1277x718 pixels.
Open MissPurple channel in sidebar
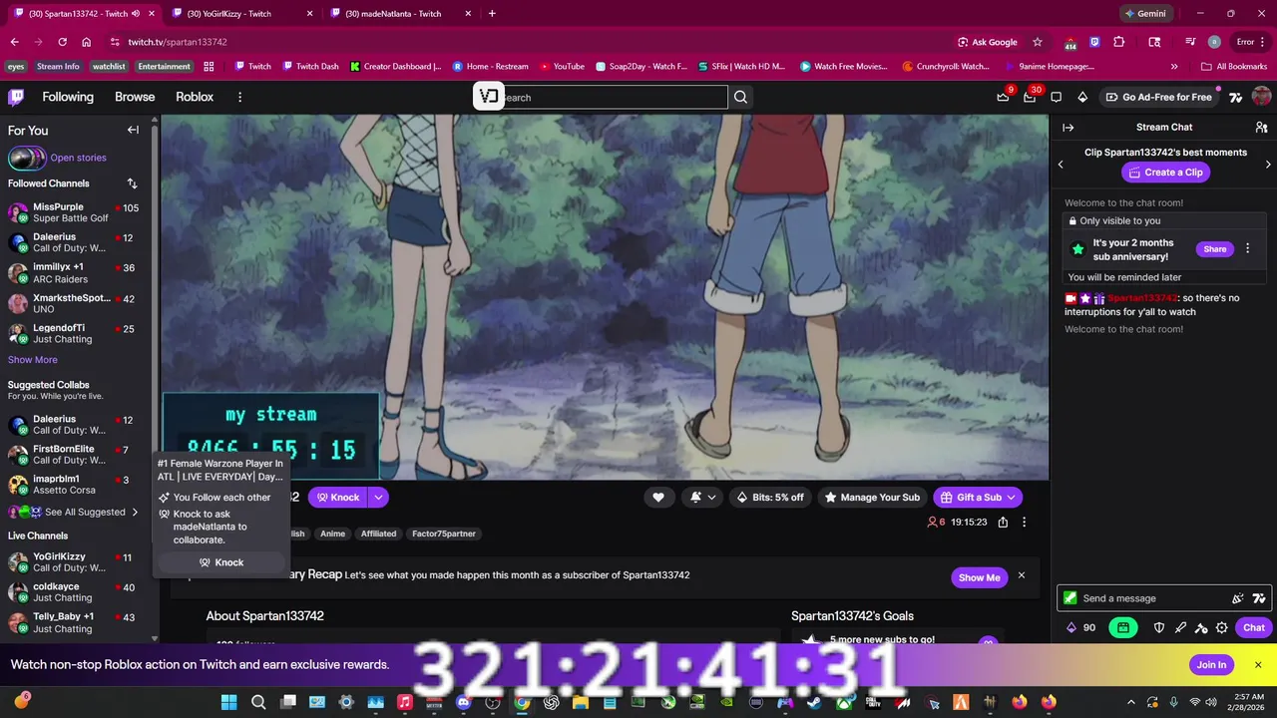point(74,212)
